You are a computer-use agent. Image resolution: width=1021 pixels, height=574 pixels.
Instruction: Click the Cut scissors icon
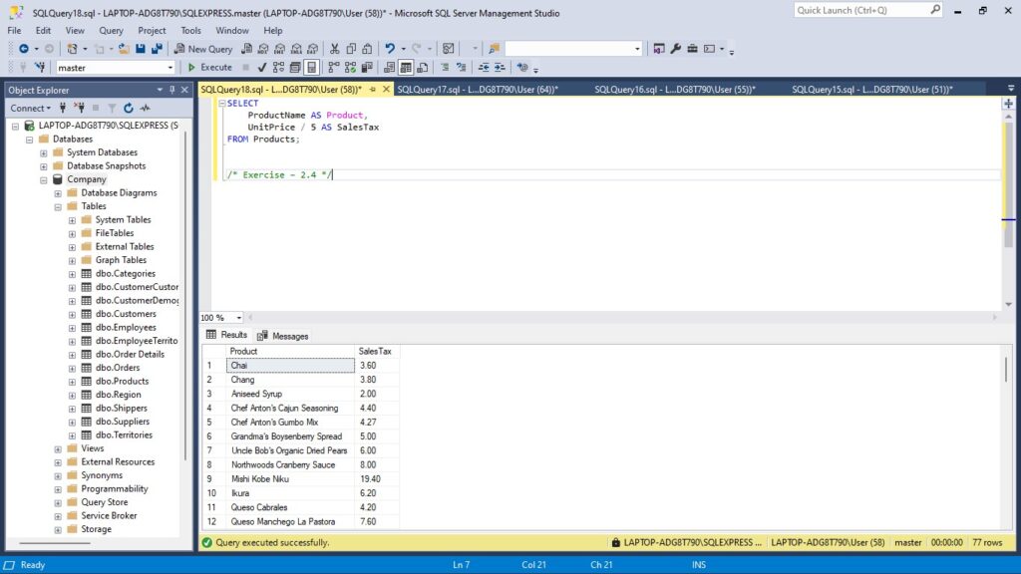coord(335,49)
